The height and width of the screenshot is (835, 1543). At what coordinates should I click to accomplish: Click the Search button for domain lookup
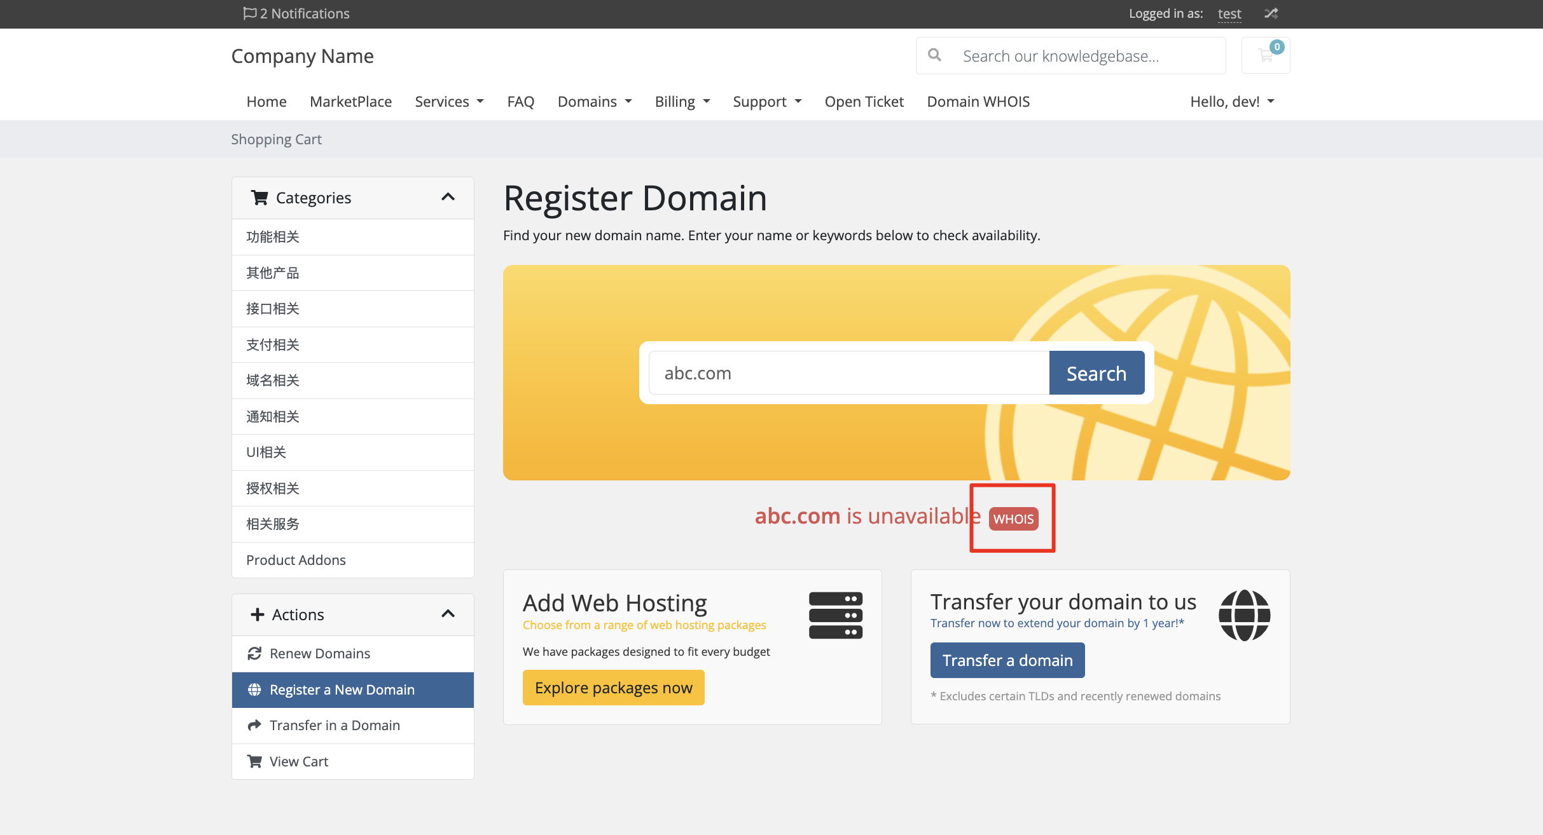coord(1096,373)
